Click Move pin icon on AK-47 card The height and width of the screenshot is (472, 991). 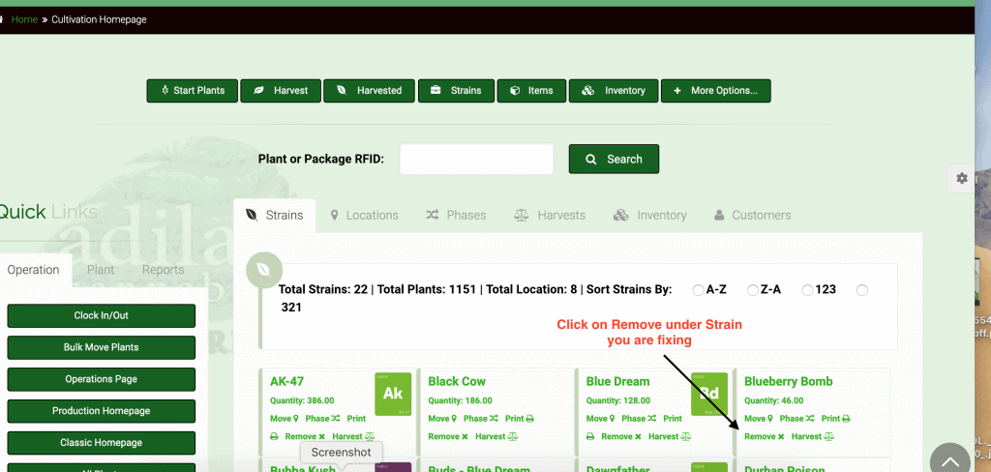click(296, 418)
